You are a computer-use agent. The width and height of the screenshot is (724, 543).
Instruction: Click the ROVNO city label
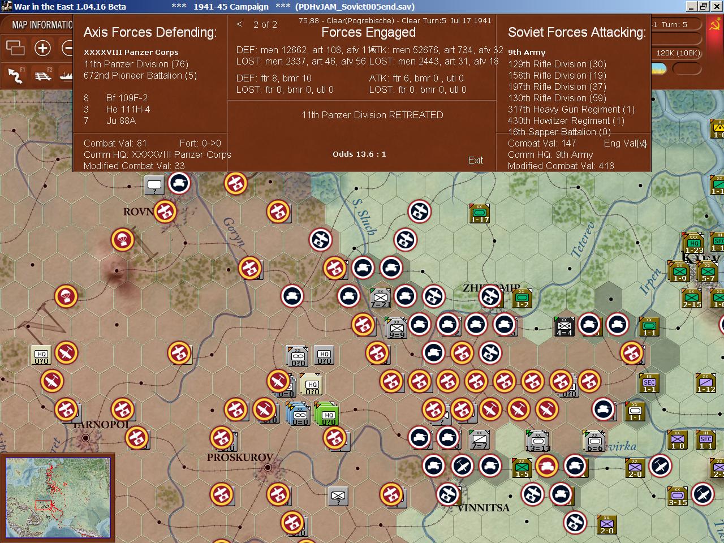139,212
